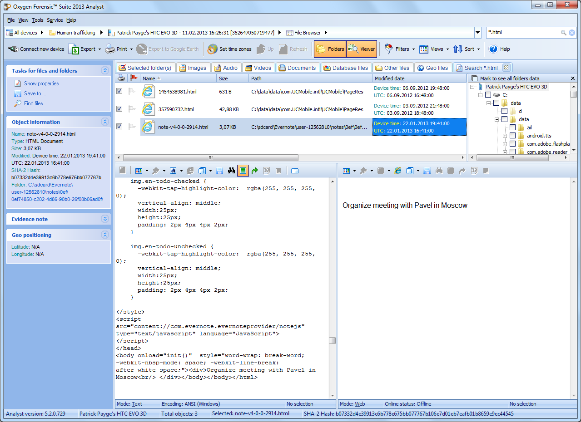
Task: Check the com.adobe.flashpla folder checkbox
Action: (512, 144)
